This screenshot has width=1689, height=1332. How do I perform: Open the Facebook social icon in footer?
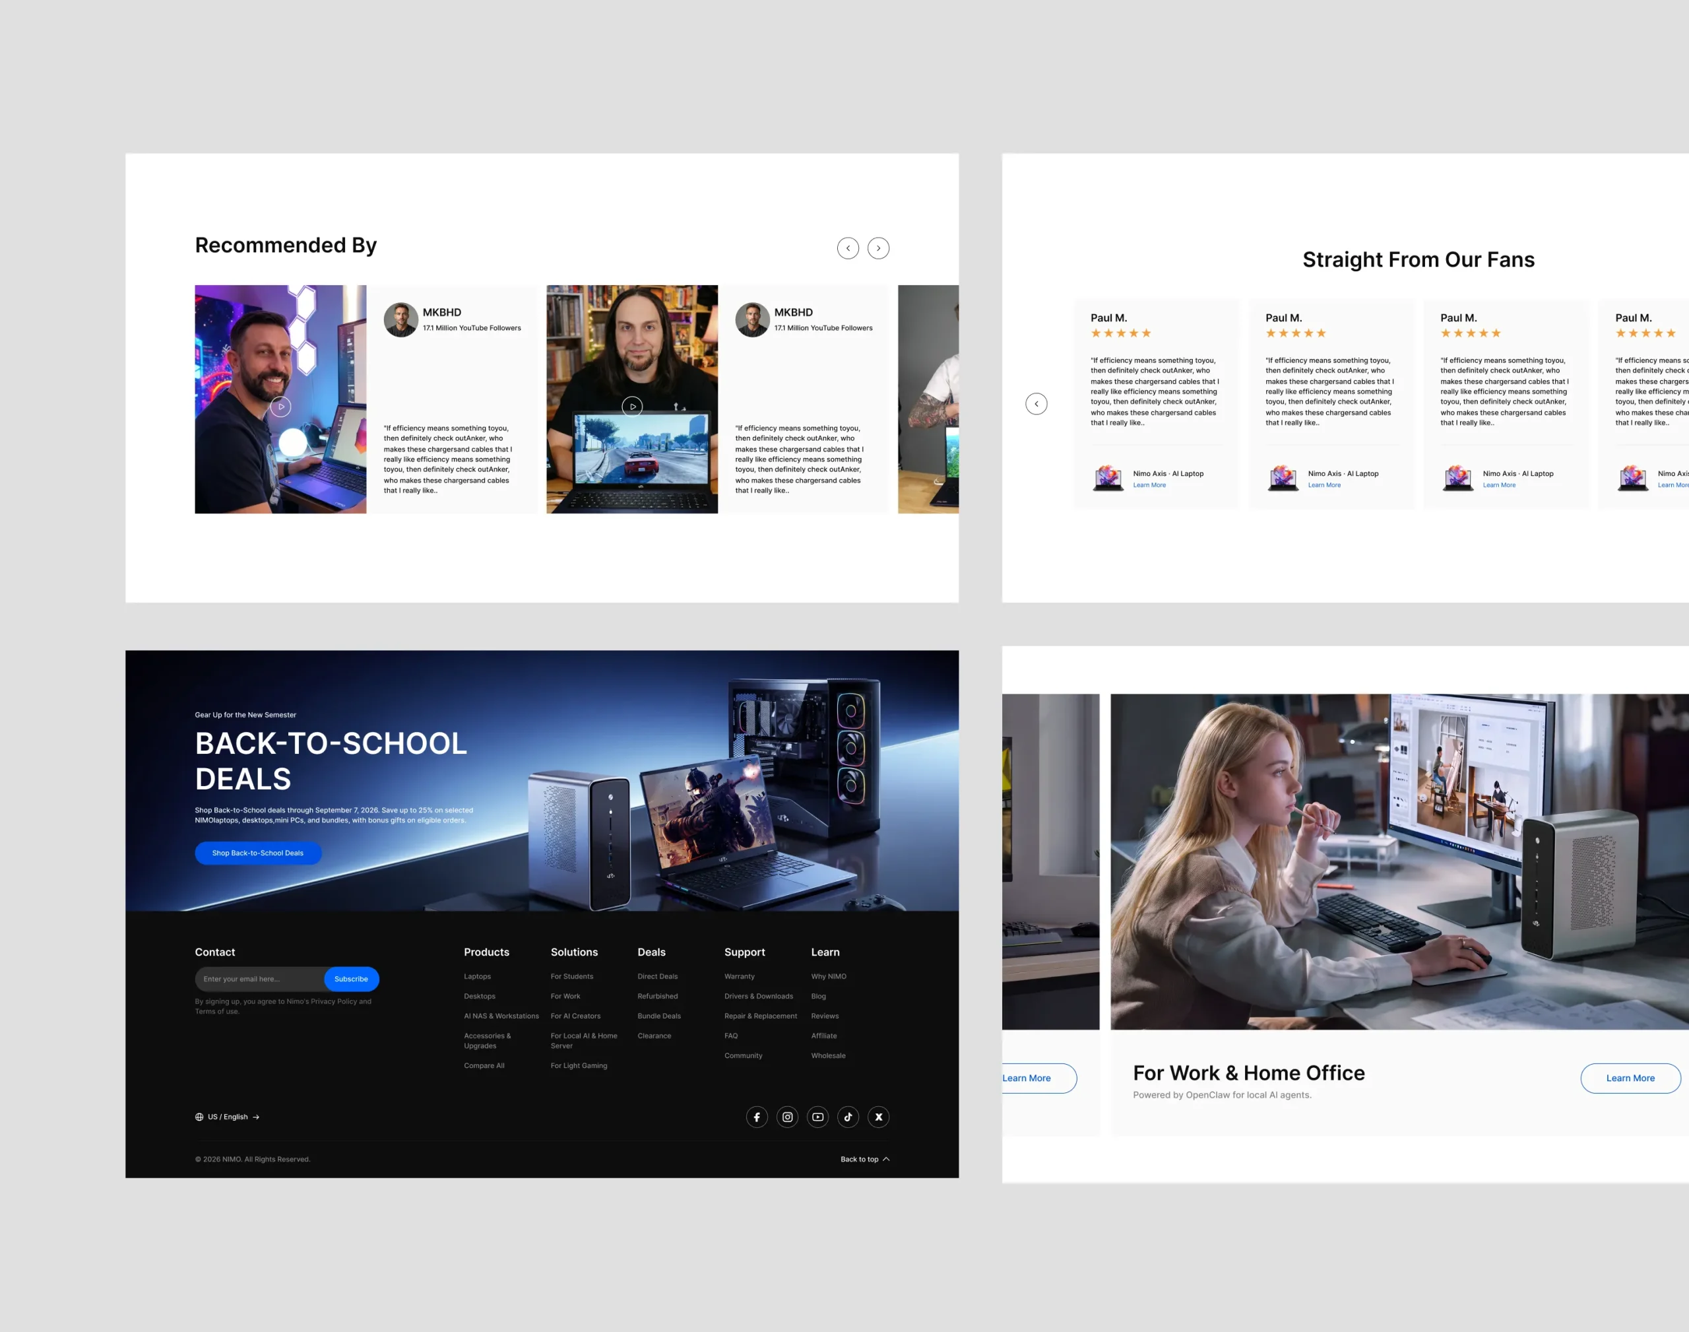(x=757, y=1117)
